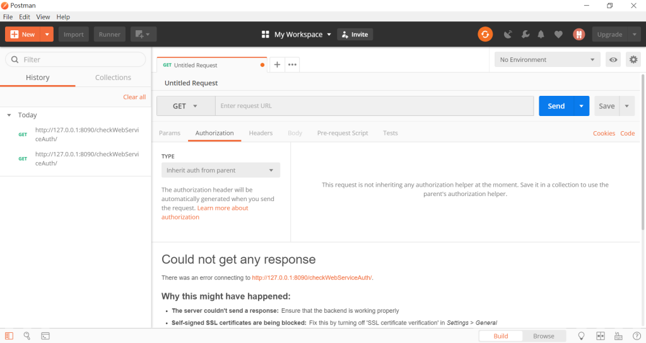
Task: Open the Edit menu
Action: pyautogui.click(x=25, y=17)
